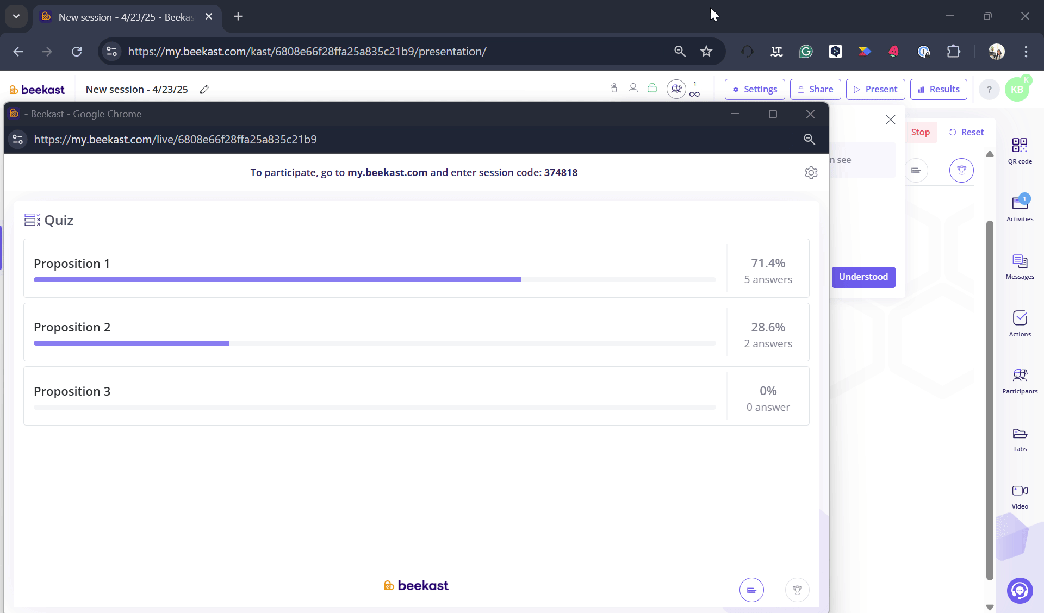Open Messages panel in sidebar
This screenshot has height=613, width=1044.
point(1020,266)
